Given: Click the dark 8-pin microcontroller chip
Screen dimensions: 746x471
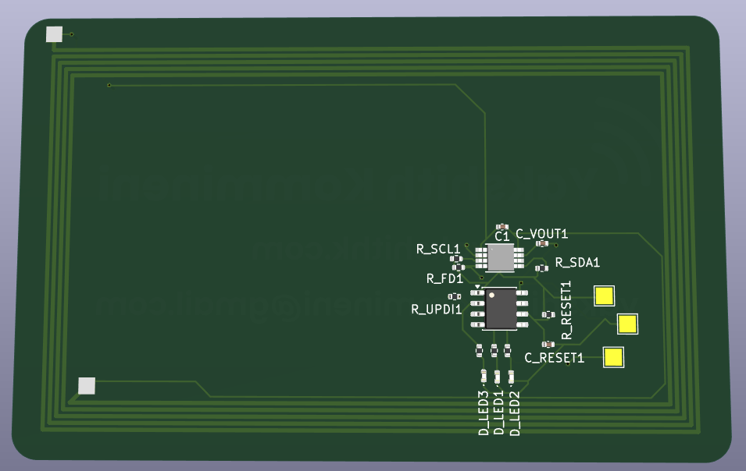Looking at the screenshot, I should (x=500, y=308).
